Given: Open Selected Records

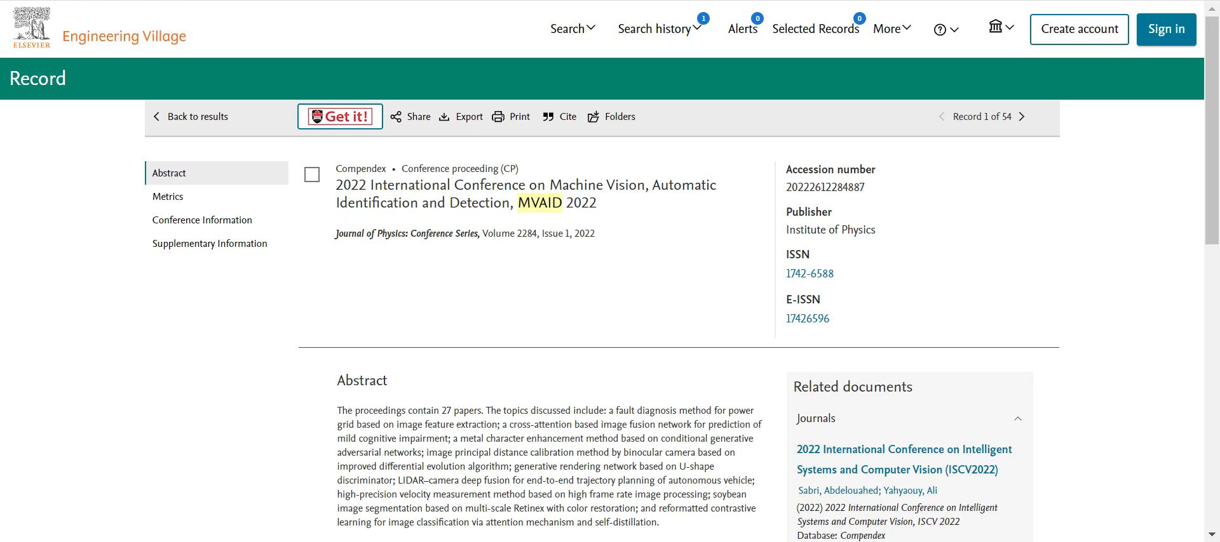Looking at the screenshot, I should click(x=816, y=29).
